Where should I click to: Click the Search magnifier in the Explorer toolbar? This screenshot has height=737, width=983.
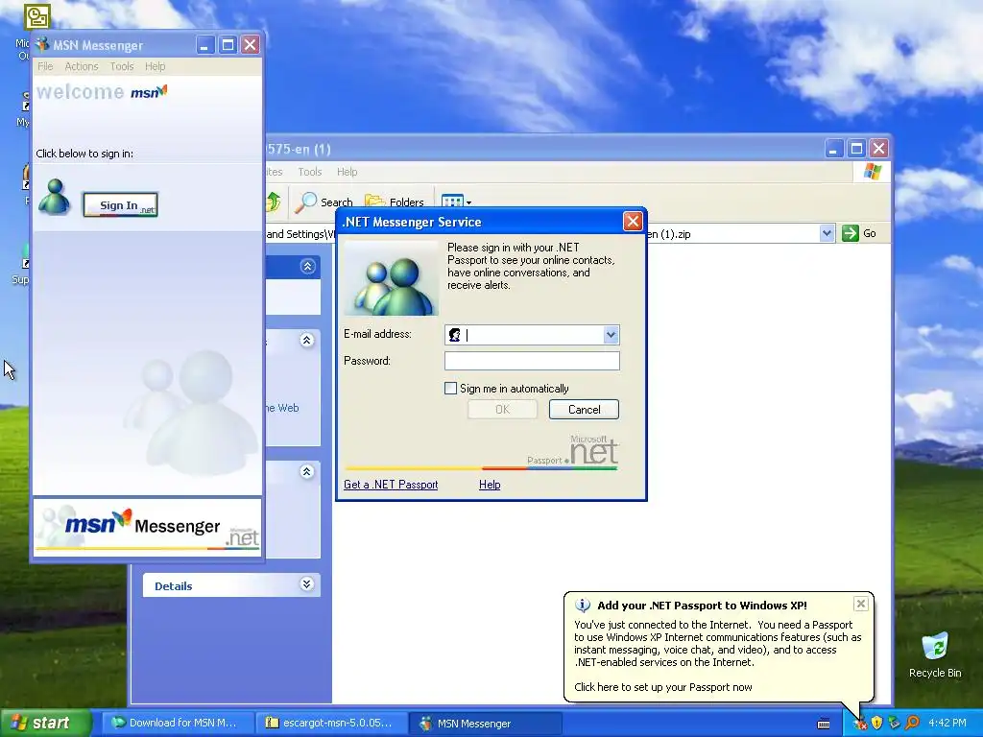click(306, 202)
